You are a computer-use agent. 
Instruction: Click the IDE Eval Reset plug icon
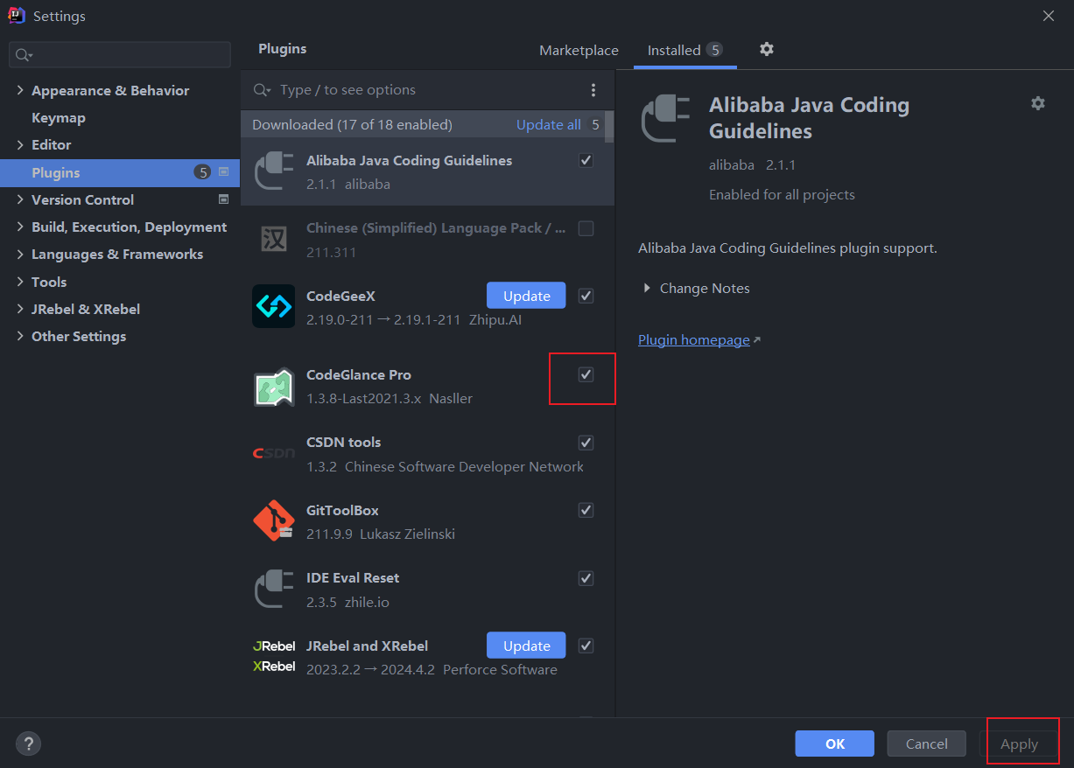[274, 589]
